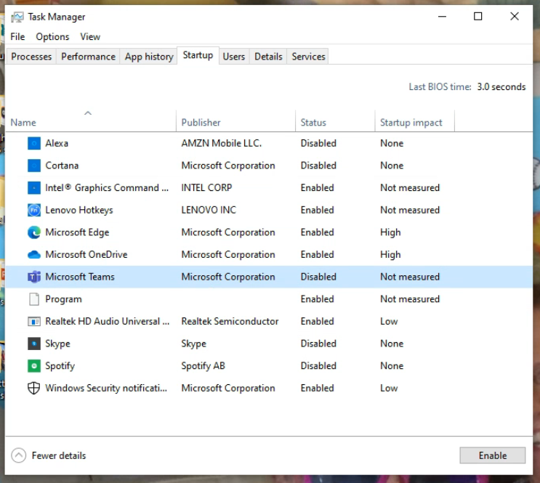Viewport: 540px width, 483px height.
Task: Open the View menu
Action: 90,36
